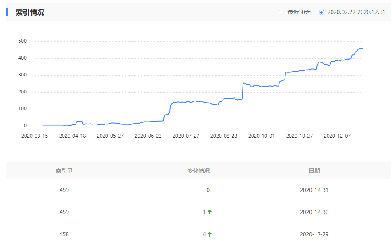Click the 日期 column header
The height and width of the screenshot is (241, 392).
tap(314, 171)
